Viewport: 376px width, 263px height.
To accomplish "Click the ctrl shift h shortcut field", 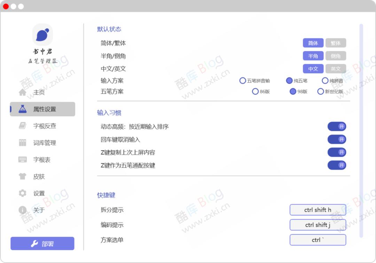I will 318,210.
